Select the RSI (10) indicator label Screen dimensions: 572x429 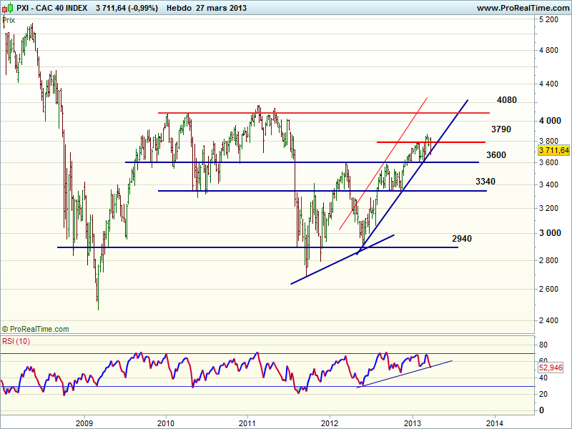click(17, 340)
